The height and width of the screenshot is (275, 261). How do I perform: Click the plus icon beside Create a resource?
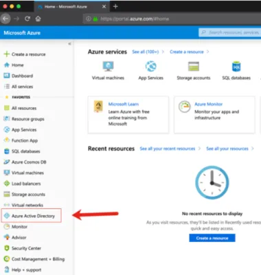click(7, 54)
